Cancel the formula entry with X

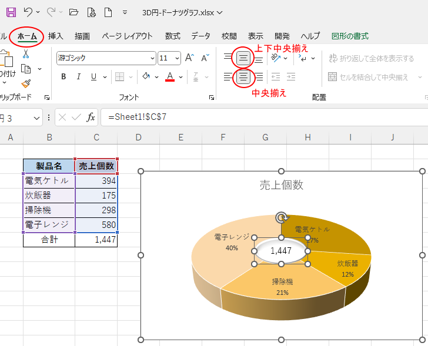[x=62, y=117]
